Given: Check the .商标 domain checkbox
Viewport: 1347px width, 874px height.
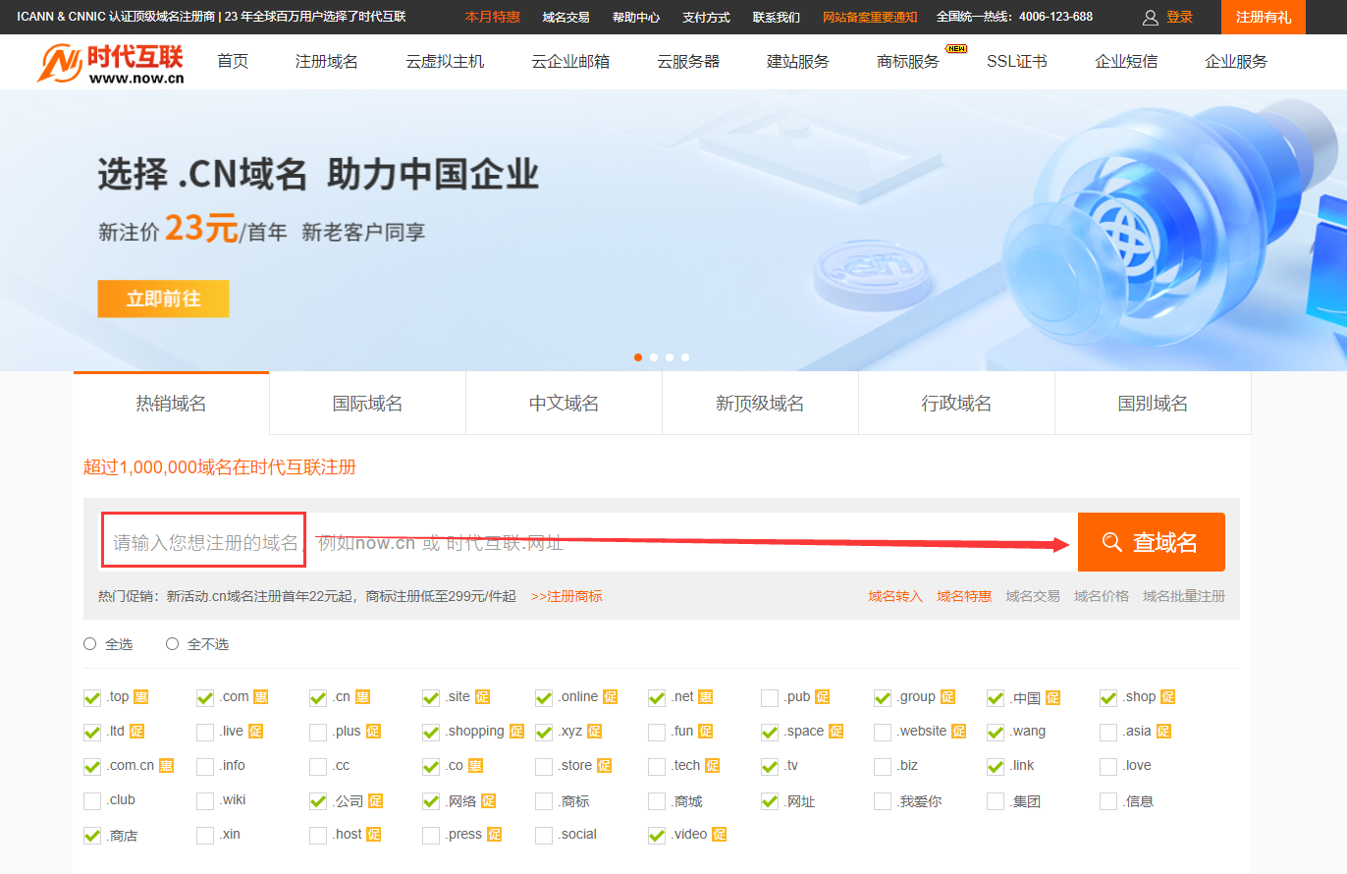Looking at the screenshot, I should pos(544,801).
